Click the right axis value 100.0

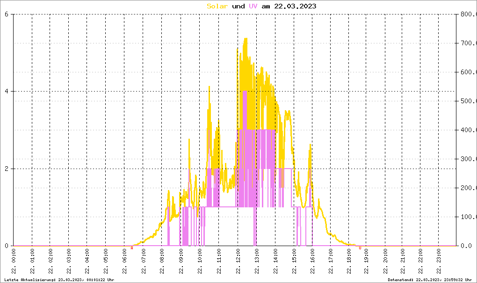click(x=468, y=217)
